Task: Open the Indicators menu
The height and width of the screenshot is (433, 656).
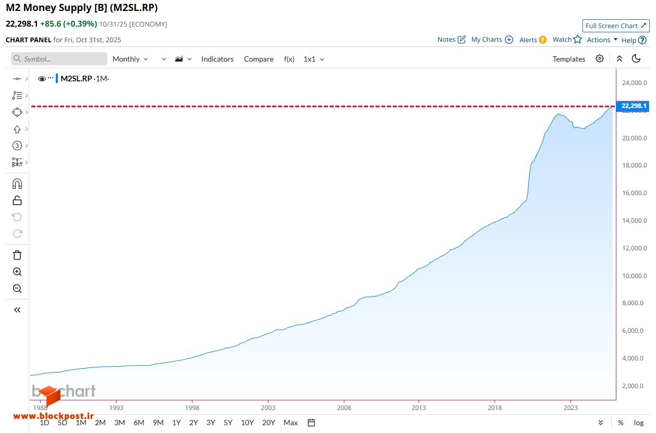Action: (217, 59)
